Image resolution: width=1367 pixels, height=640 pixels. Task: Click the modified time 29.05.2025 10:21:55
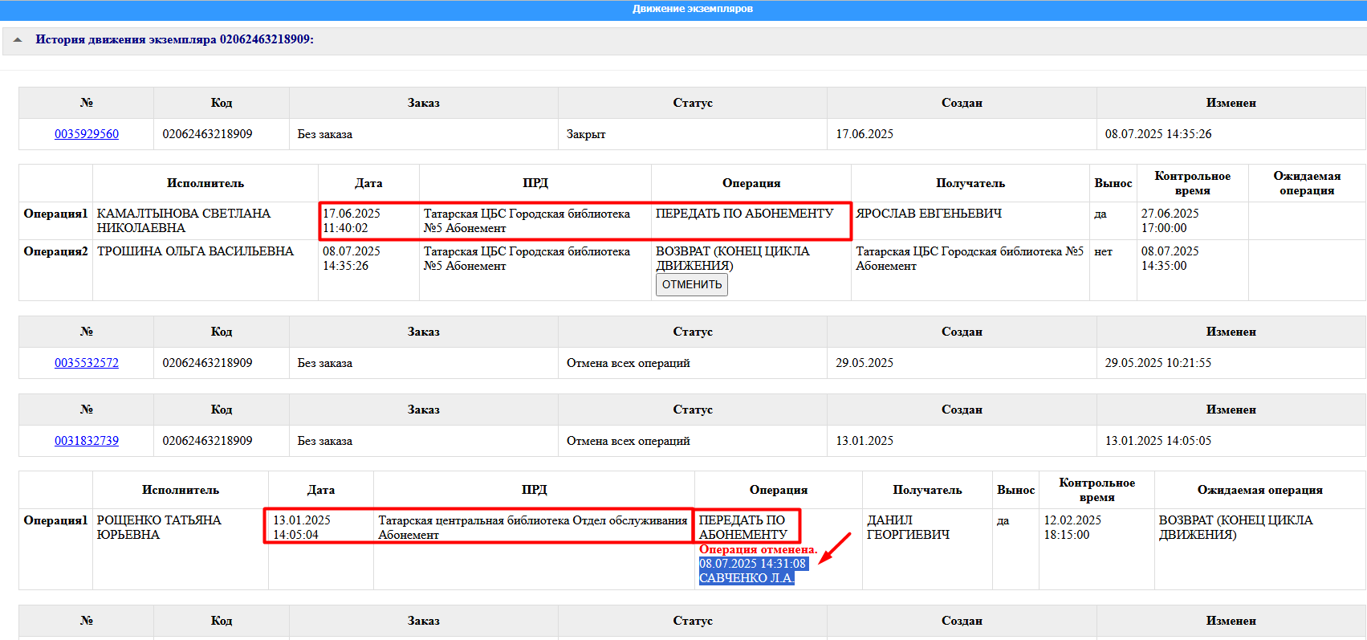1157,363
